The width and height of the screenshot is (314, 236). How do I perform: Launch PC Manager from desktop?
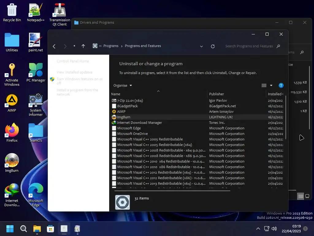tap(36, 73)
